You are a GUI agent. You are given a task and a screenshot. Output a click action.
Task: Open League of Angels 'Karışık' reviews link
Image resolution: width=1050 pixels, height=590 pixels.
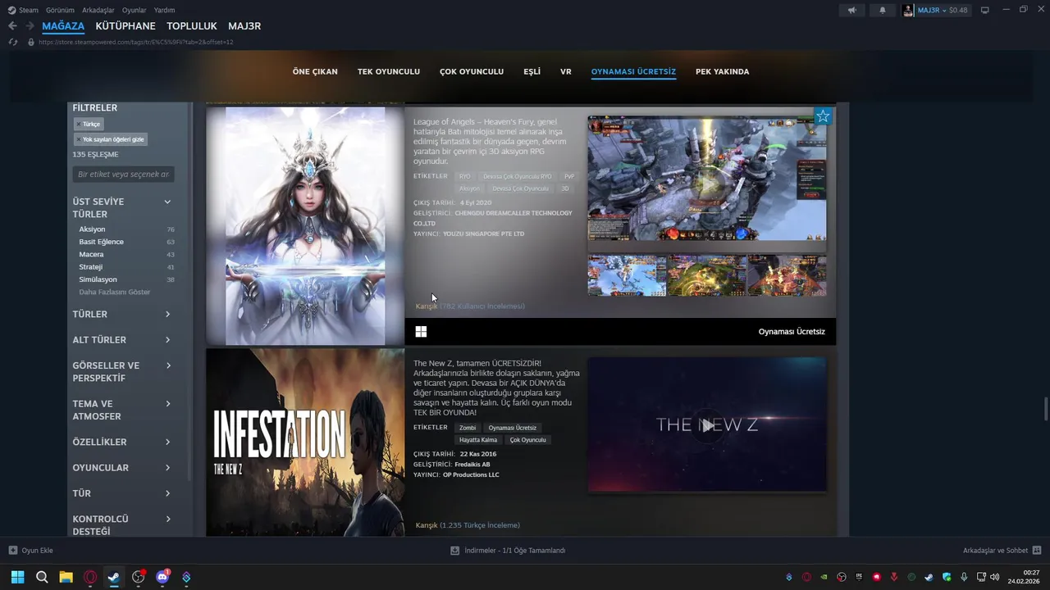tap(470, 306)
